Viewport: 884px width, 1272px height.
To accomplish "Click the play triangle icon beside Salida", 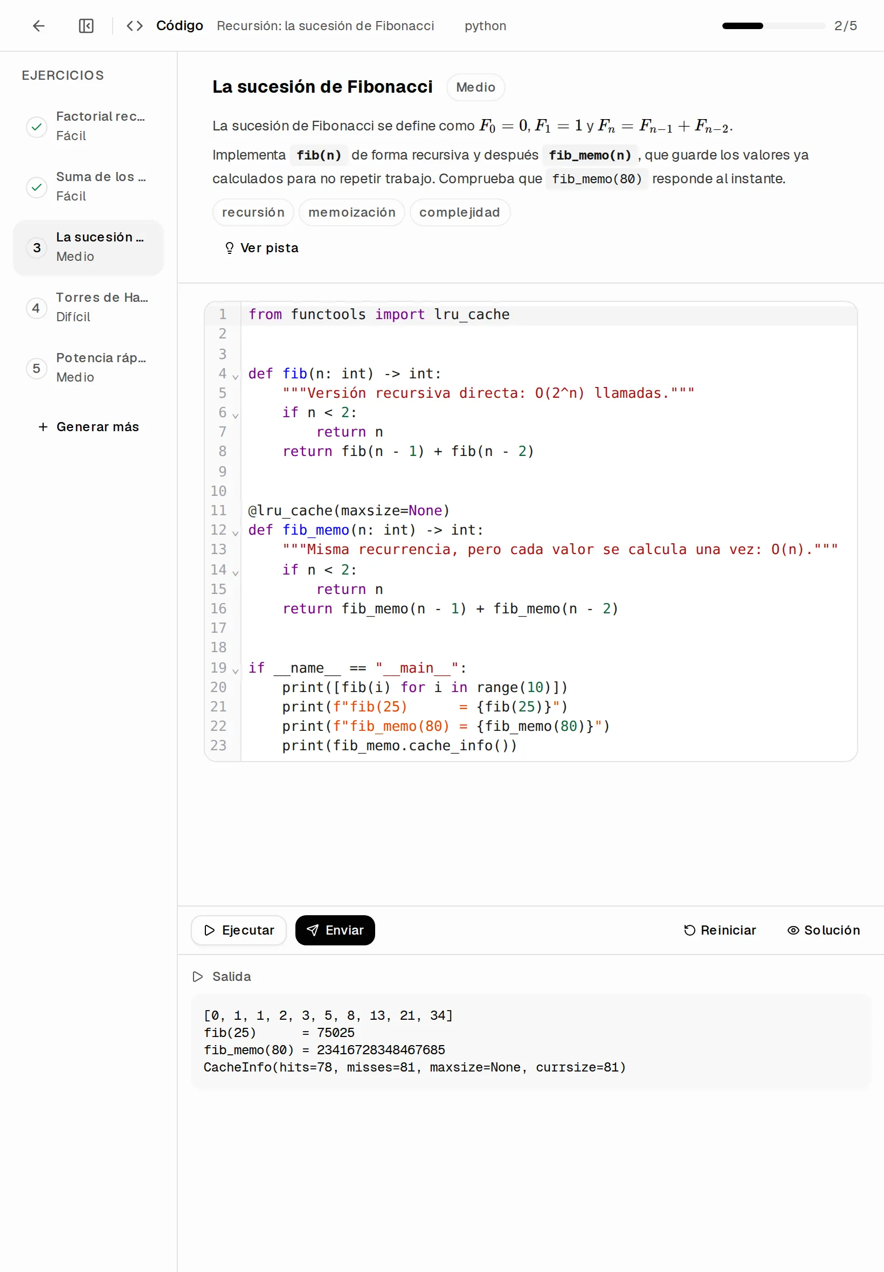I will [x=198, y=976].
